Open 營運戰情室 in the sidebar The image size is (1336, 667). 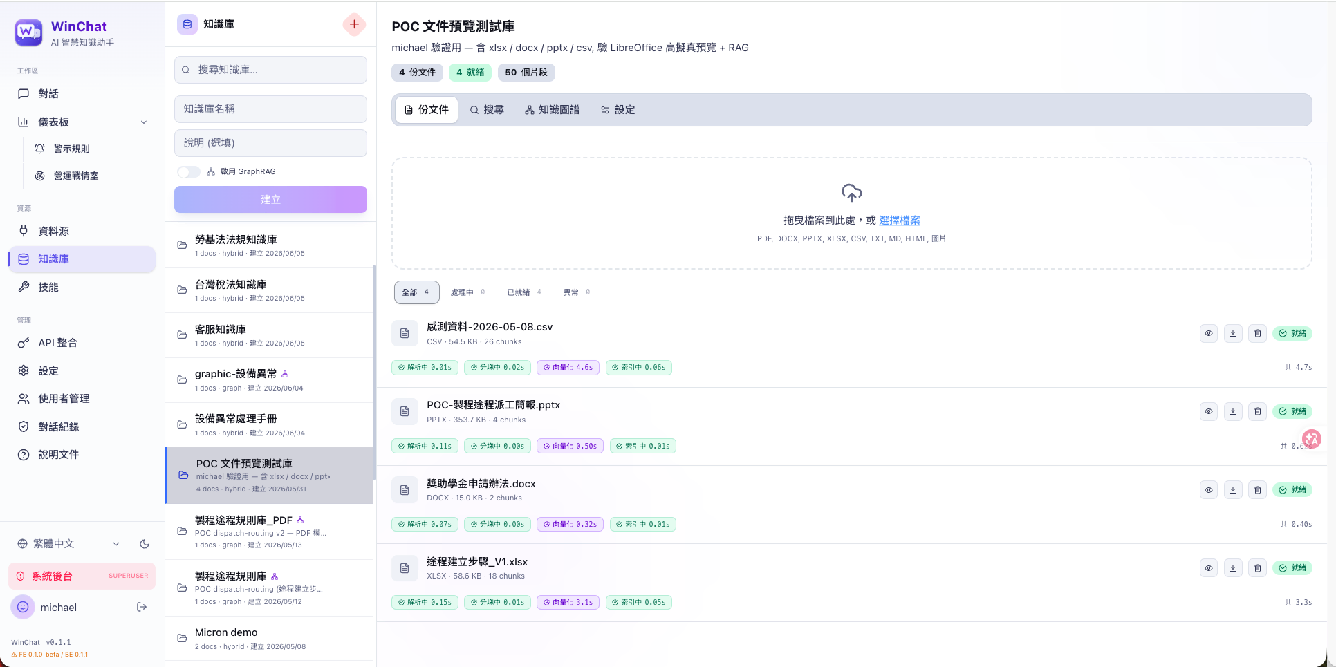pos(90,176)
